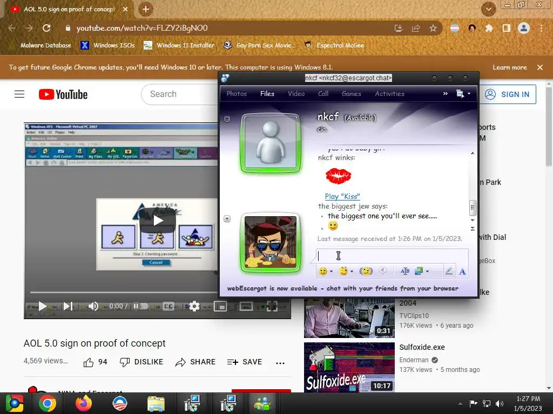Open YouTube video settings gear

194,306
